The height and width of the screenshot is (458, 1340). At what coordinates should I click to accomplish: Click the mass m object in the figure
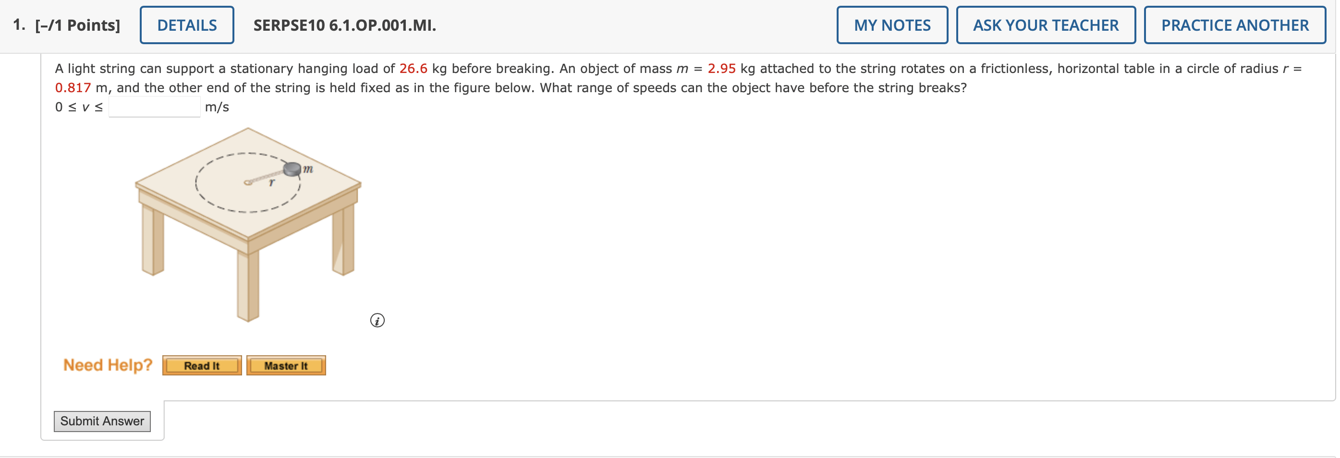[292, 170]
